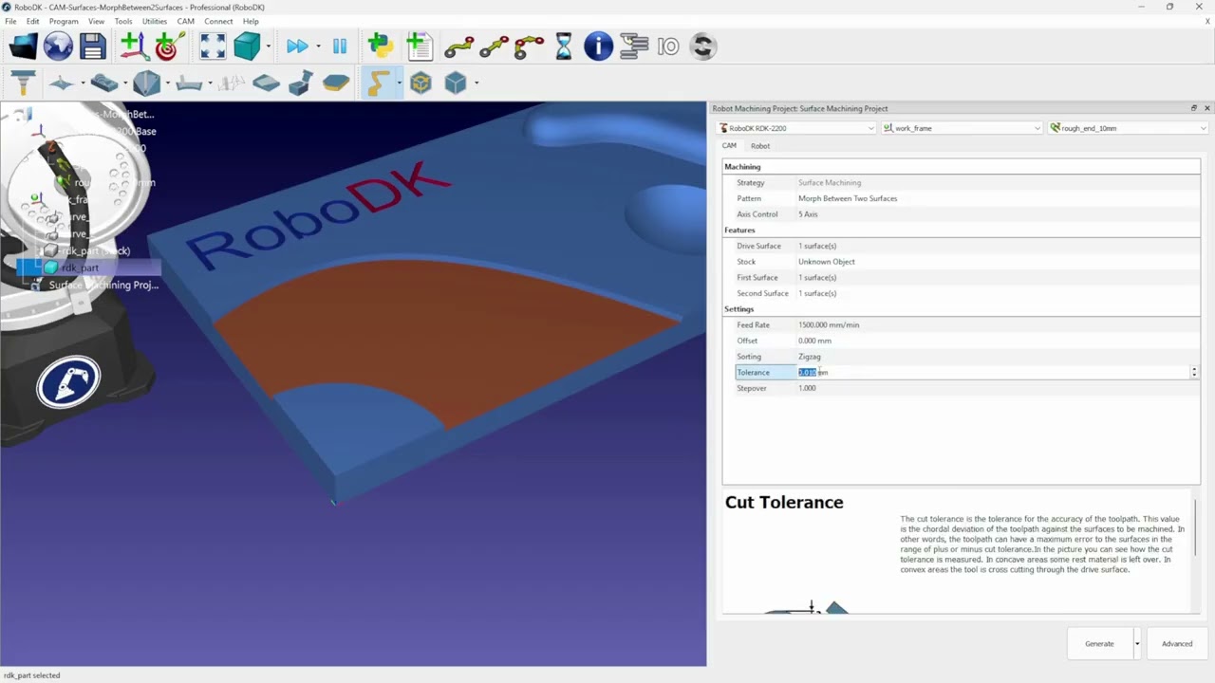Image resolution: width=1215 pixels, height=683 pixels.
Task: Click the roughing pocket operation icon
Action: 104,83
